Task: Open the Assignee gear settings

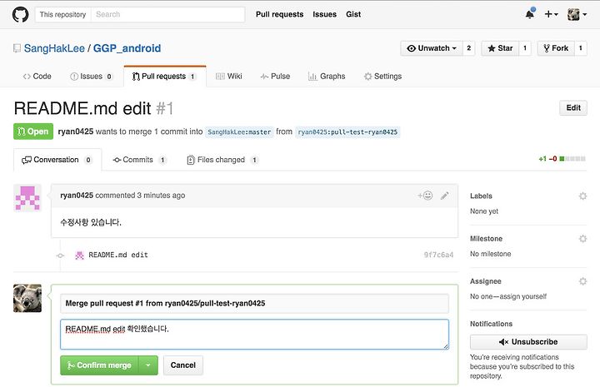Action: pyautogui.click(x=582, y=281)
